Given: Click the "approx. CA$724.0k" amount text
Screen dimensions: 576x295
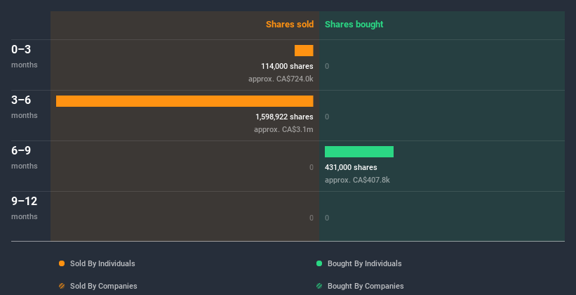Looking at the screenshot, I should [x=281, y=79].
